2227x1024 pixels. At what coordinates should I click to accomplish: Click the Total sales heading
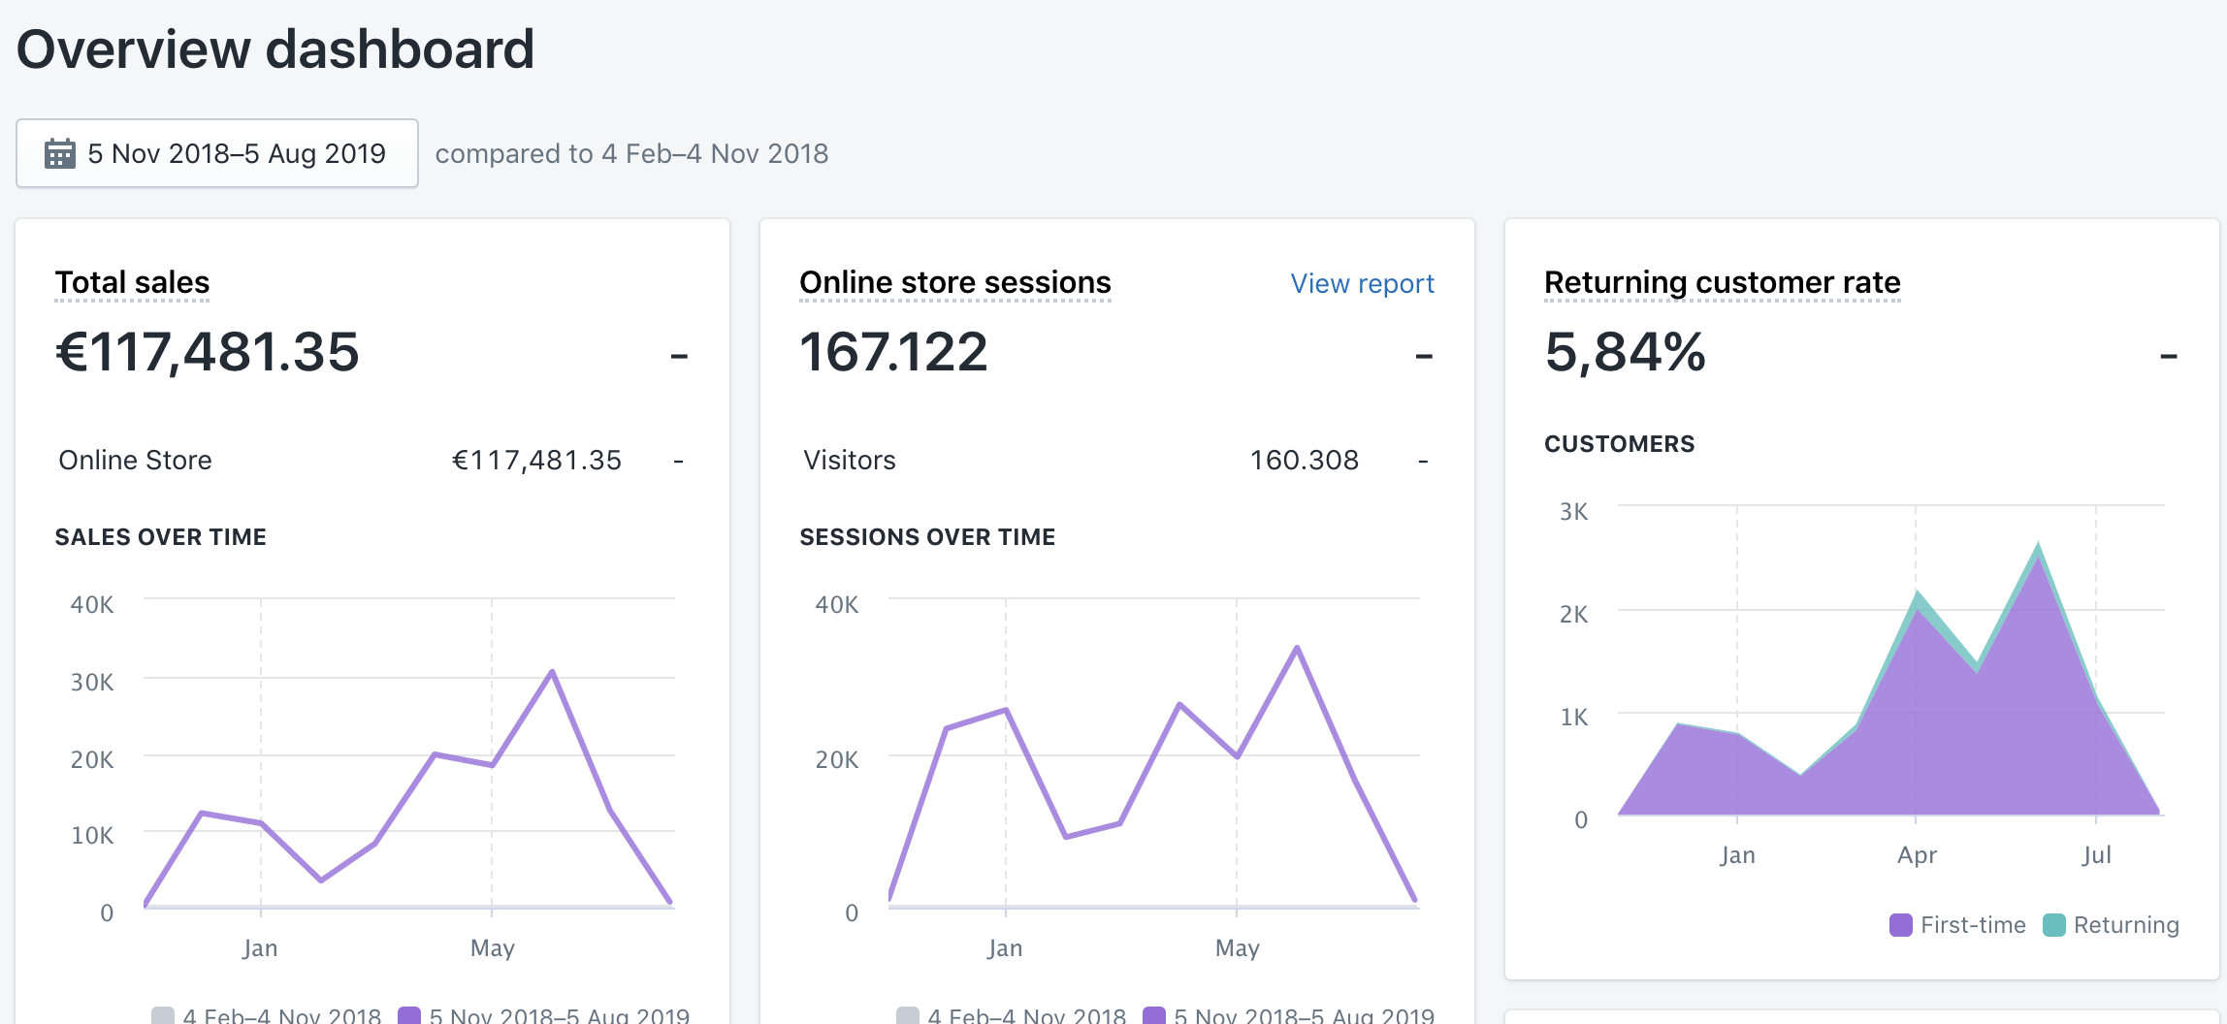[132, 282]
